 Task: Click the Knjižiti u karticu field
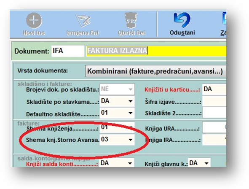point(214,89)
